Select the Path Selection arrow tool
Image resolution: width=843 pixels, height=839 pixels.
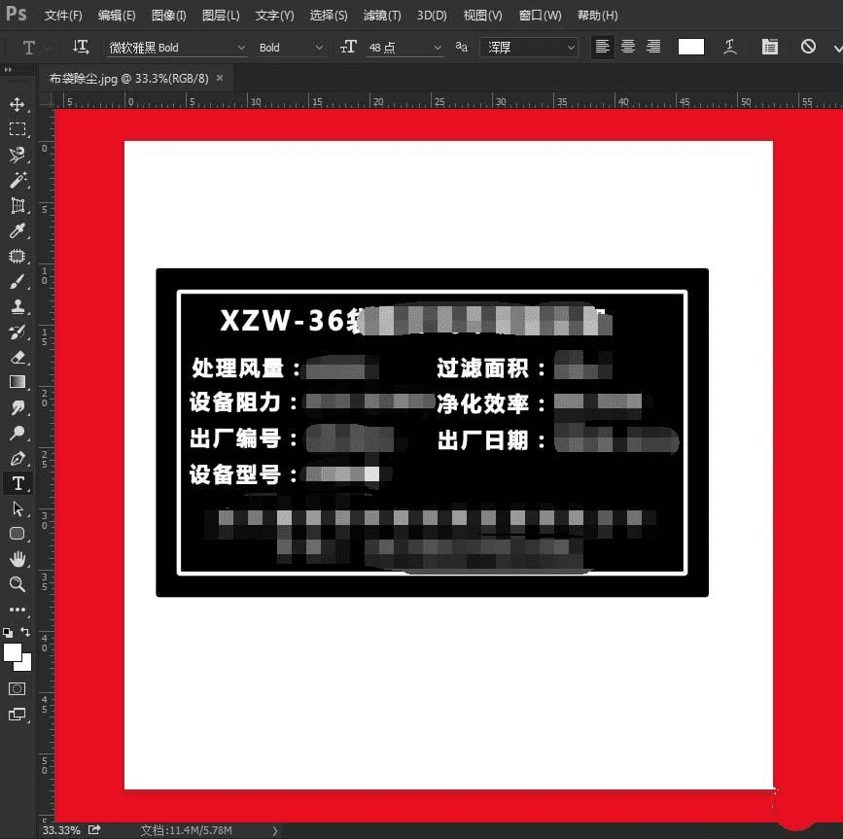18,508
